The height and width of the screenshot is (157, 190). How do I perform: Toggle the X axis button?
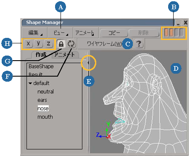pos(28,44)
